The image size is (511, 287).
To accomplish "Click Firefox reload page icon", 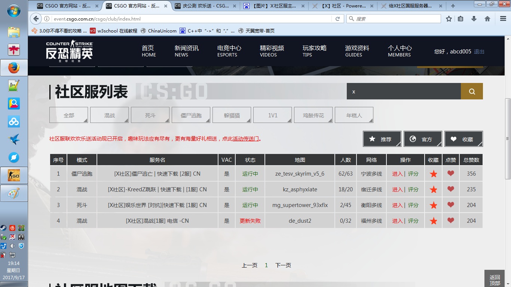I will point(337,19).
